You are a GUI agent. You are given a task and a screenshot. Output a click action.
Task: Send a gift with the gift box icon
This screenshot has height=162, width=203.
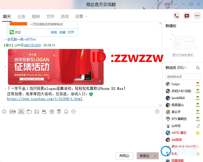[52, 112]
